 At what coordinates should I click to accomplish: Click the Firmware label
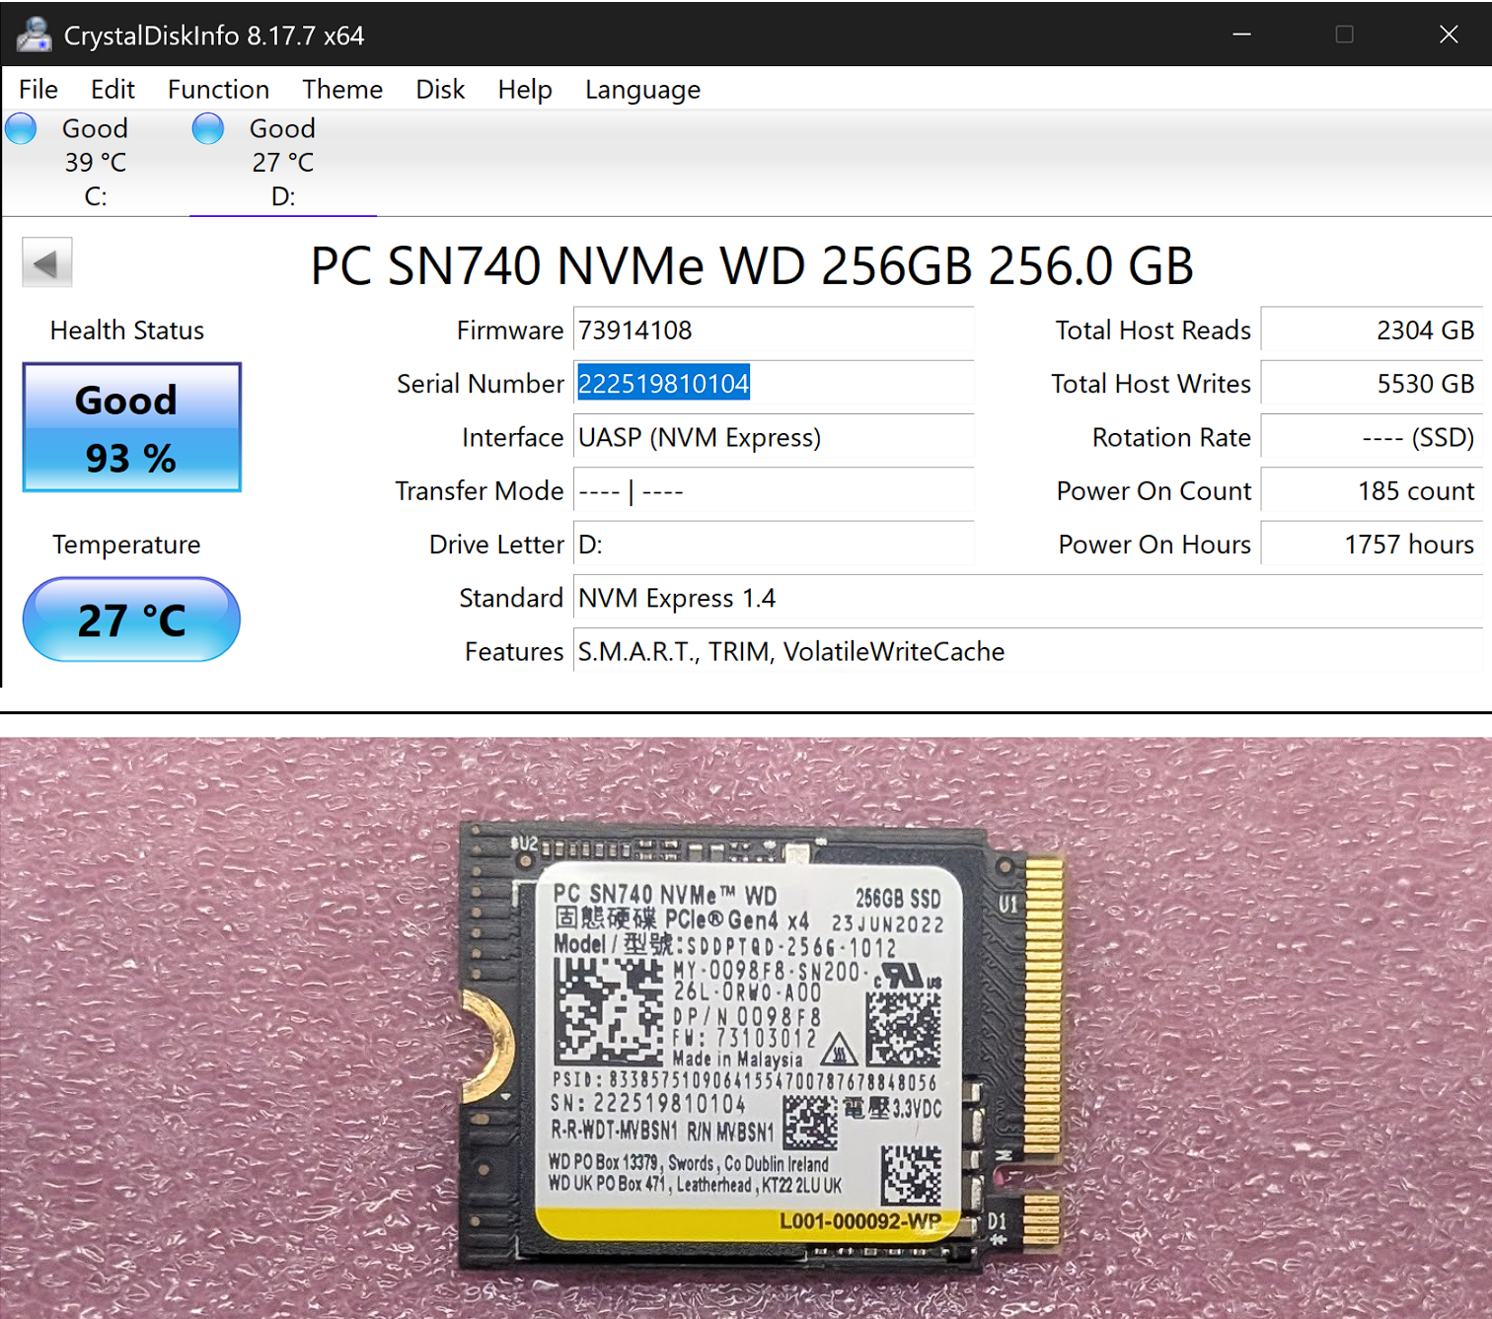[510, 330]
